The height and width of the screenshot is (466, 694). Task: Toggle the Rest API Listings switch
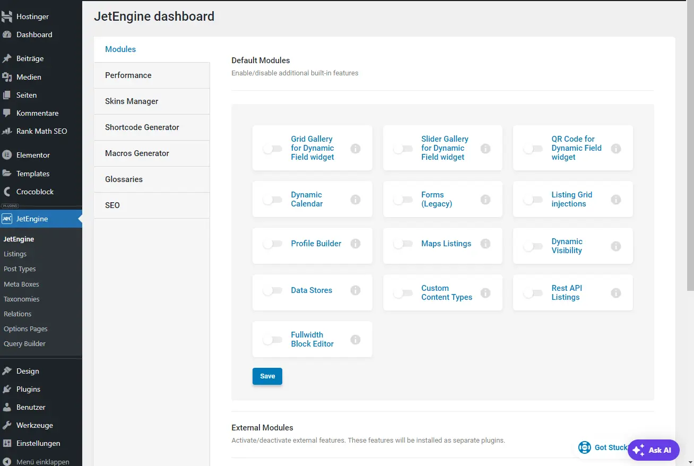(x=533, y=294)
